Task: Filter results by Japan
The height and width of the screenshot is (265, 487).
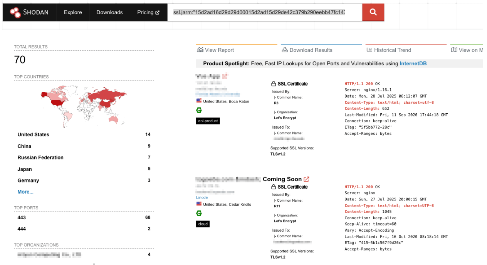Action: [25, 169]
